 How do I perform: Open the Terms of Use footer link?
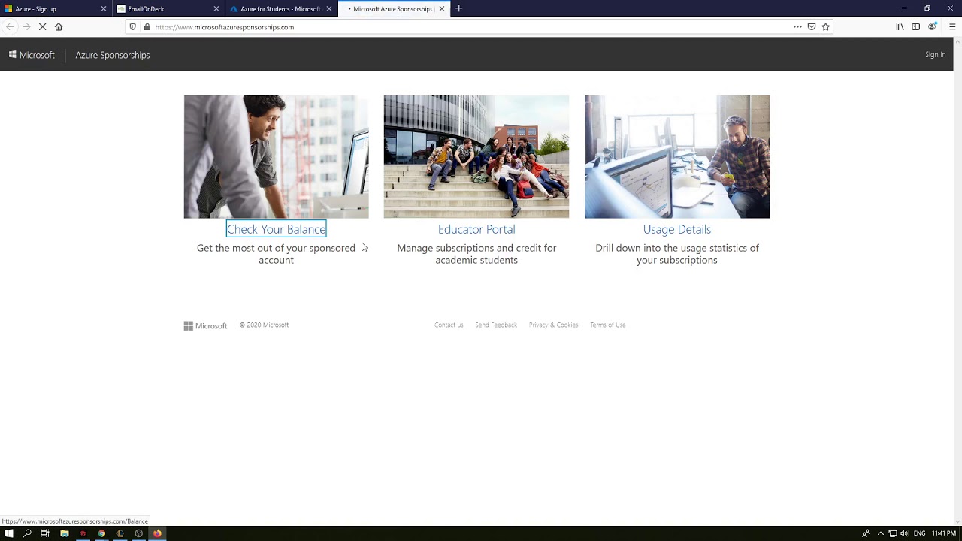[x=608, y=325]
